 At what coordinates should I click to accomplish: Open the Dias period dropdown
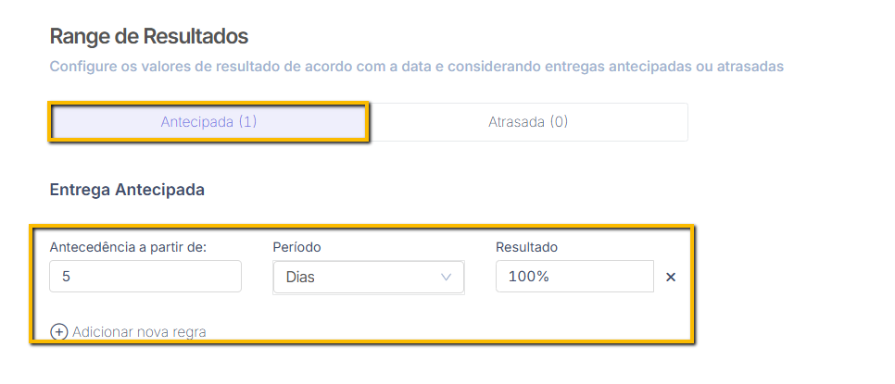368,278
